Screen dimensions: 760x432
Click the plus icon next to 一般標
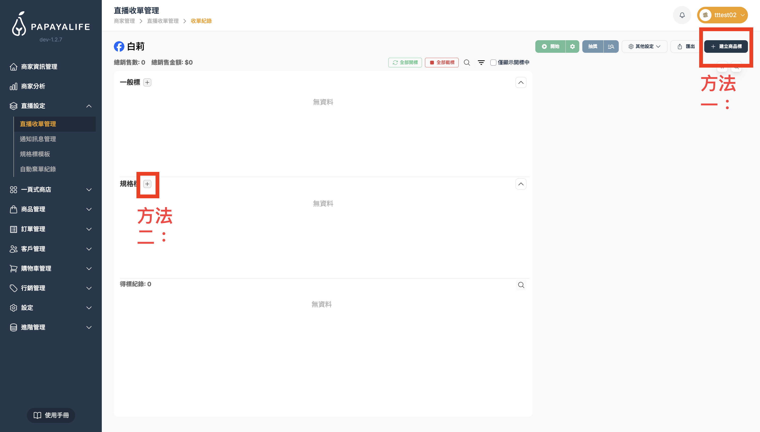[x=147, y=82]
